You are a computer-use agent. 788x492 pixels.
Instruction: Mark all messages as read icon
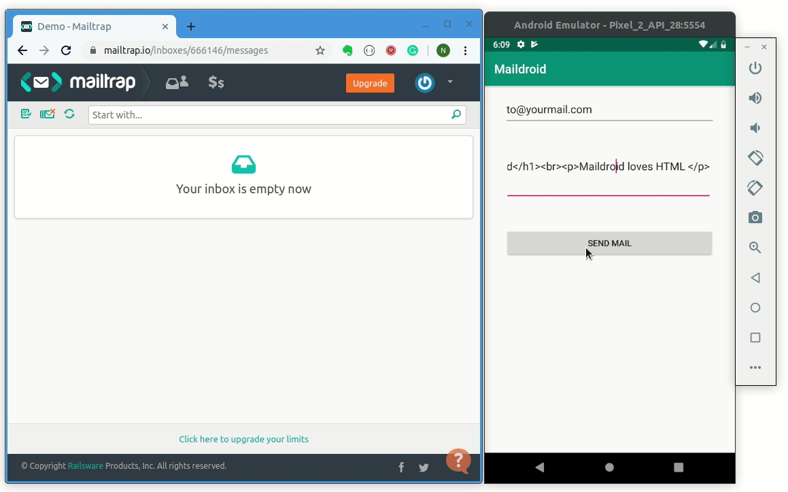tap(26, 114)
